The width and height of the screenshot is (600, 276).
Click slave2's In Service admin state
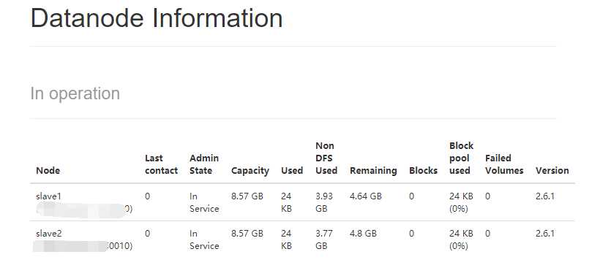pos(204,239)
